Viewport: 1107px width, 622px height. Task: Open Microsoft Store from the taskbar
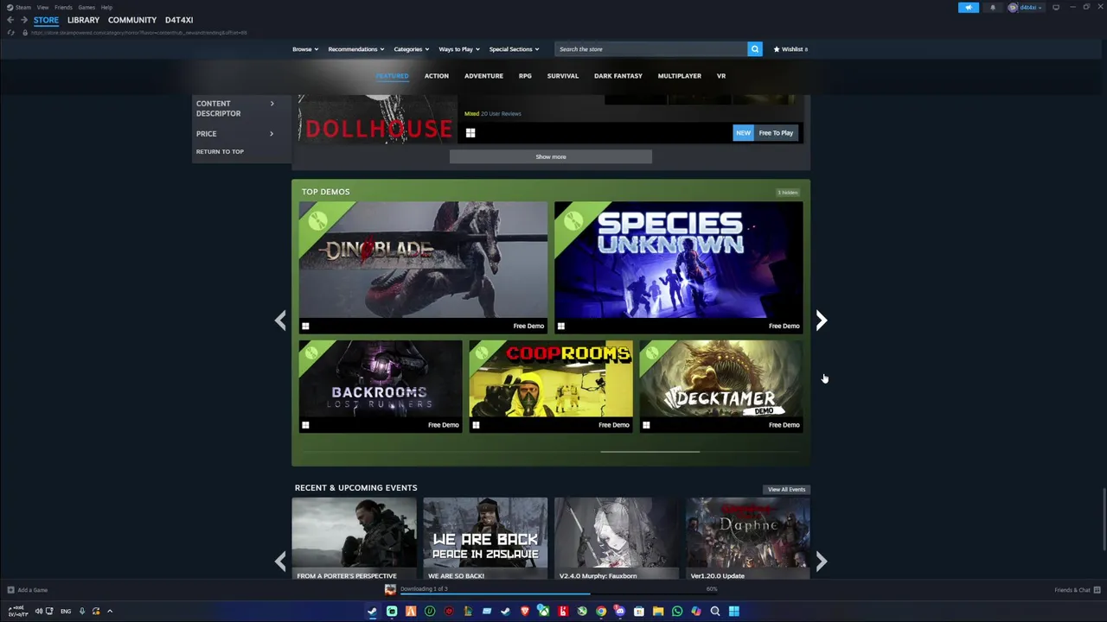pos(639,612)
